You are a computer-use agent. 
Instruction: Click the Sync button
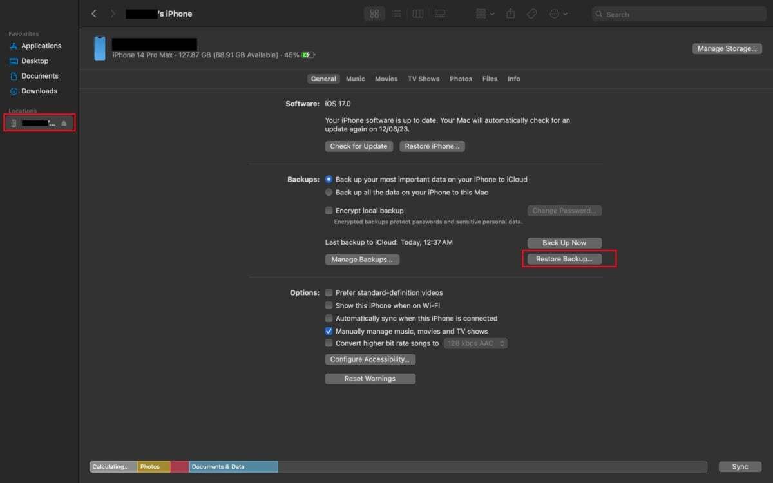tap(740, 467)
